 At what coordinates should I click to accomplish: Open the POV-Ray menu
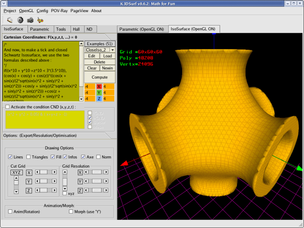(x=59, y=11)
